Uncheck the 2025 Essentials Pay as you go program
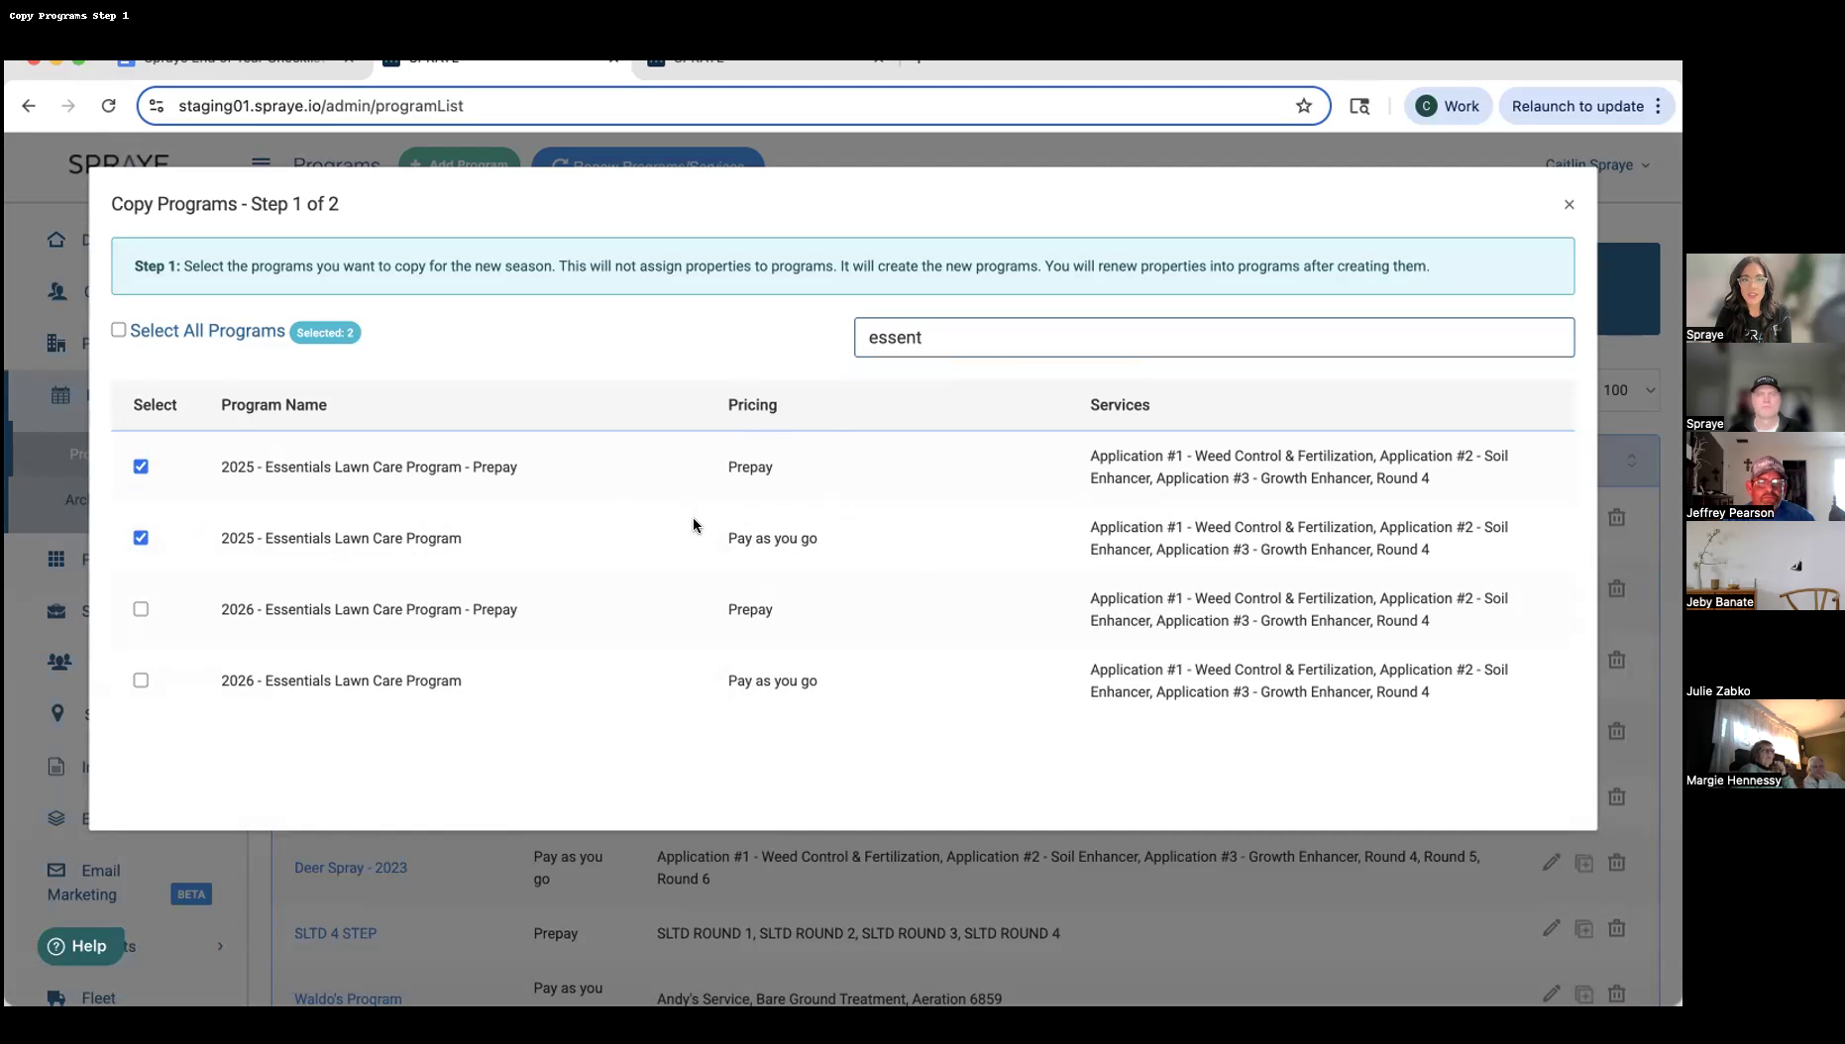This screenshot has height=1044, width=1845. pos(141,538)
